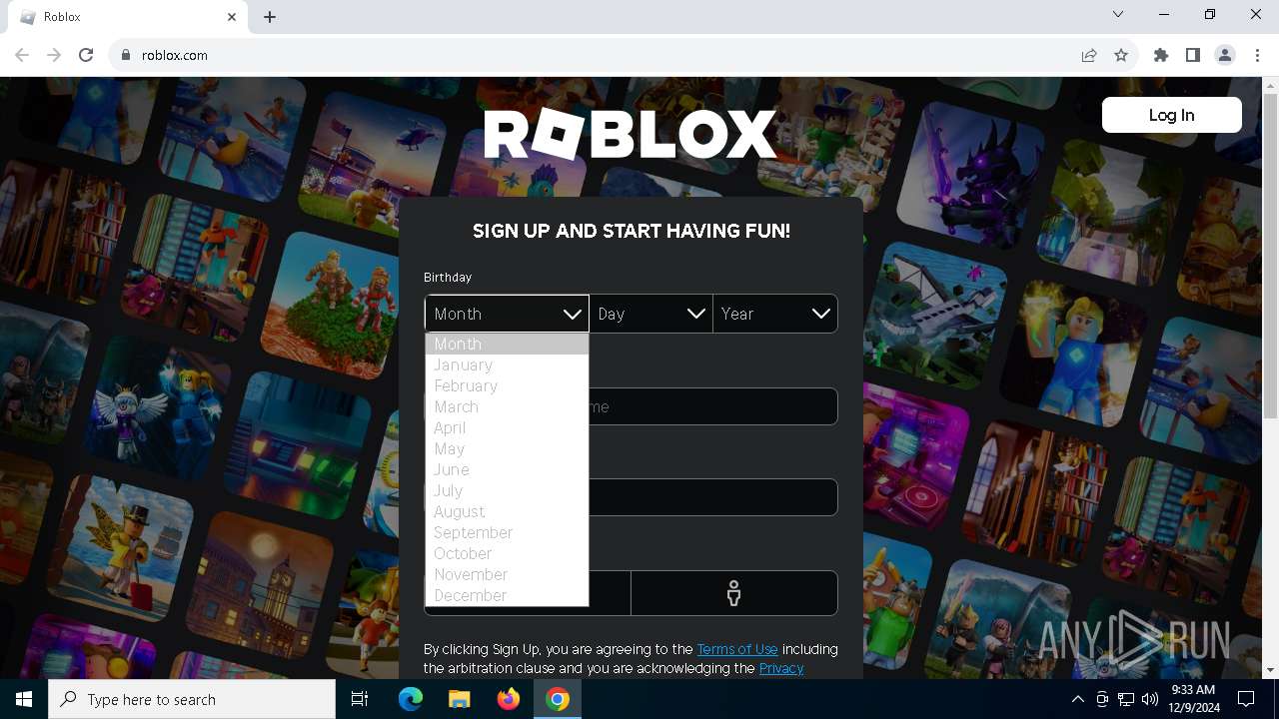
Task: Open Chrome extensions puzzle icon
Action: point(1161,55)
